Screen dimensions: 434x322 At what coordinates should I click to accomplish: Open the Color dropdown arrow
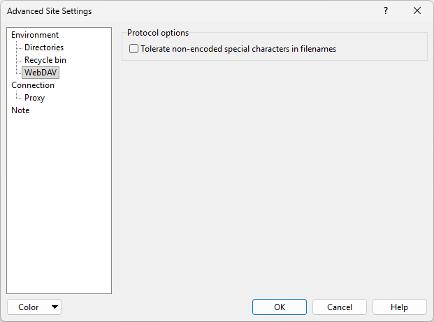point(55,307)
